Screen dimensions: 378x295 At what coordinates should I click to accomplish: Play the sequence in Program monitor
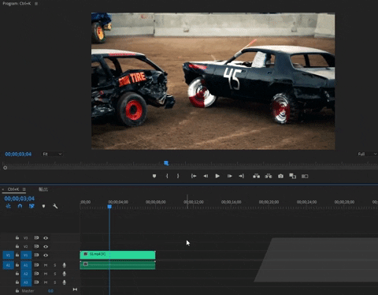pos(217,176)
